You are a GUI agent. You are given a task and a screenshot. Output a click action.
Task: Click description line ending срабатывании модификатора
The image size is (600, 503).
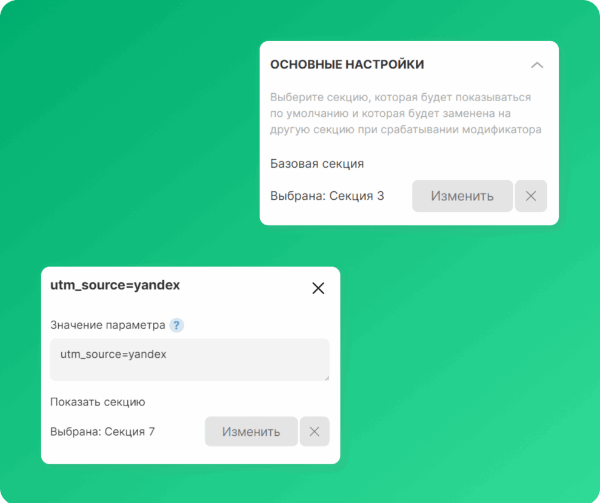click(405, 130)
